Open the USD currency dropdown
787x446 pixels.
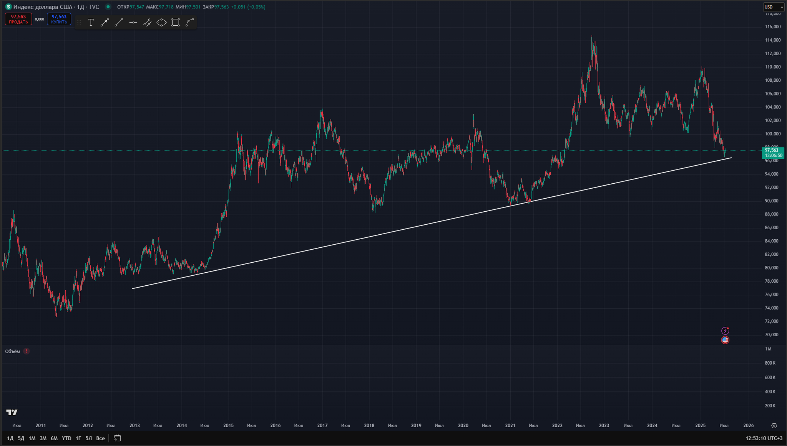[x=773, y=7]
